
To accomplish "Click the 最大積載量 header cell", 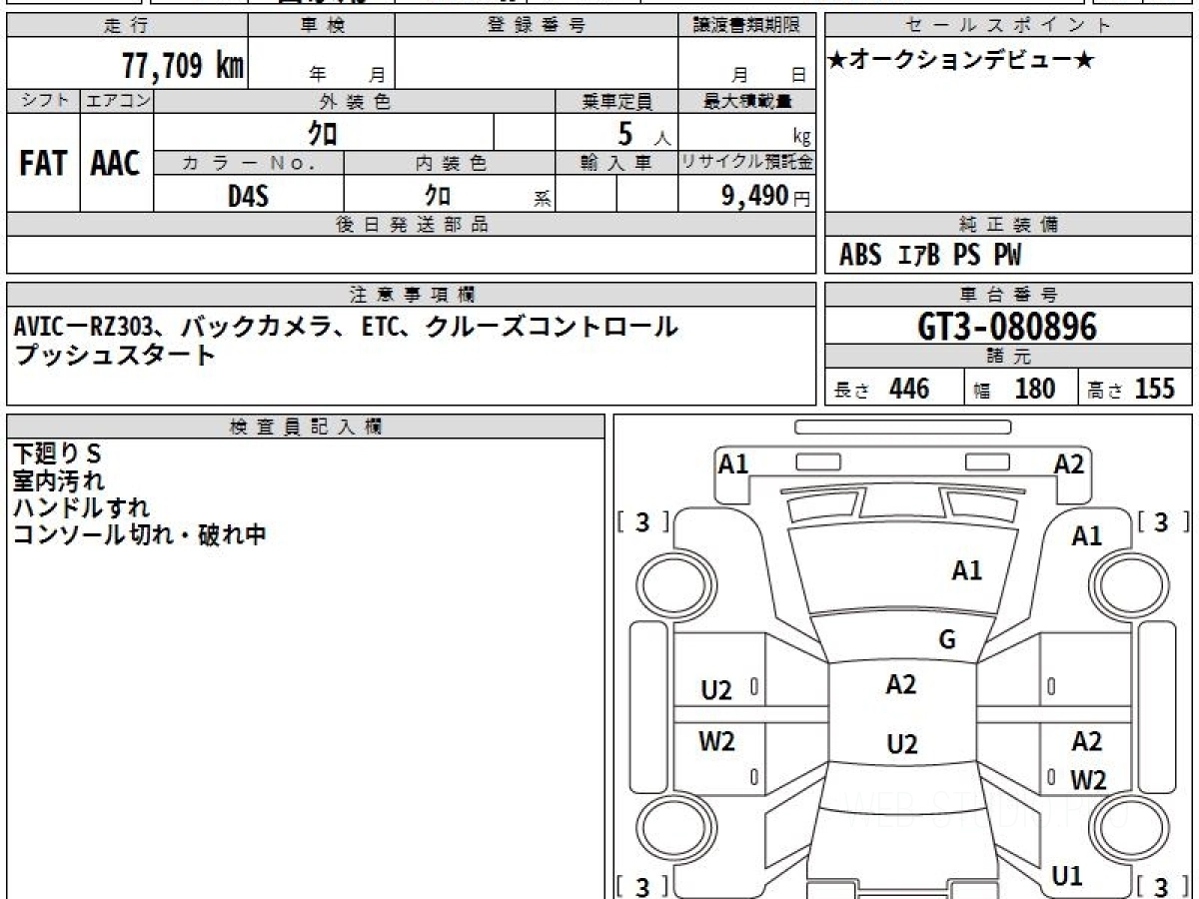I will [746, 101].
